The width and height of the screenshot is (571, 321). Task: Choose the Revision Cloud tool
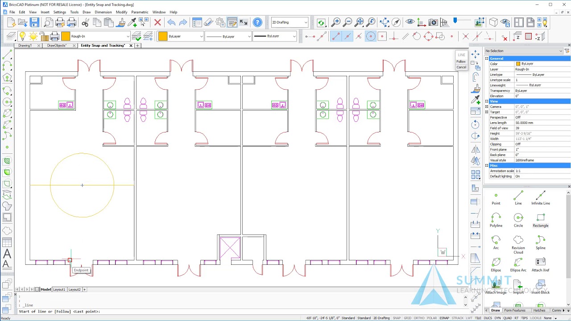(x=518, y=244)
